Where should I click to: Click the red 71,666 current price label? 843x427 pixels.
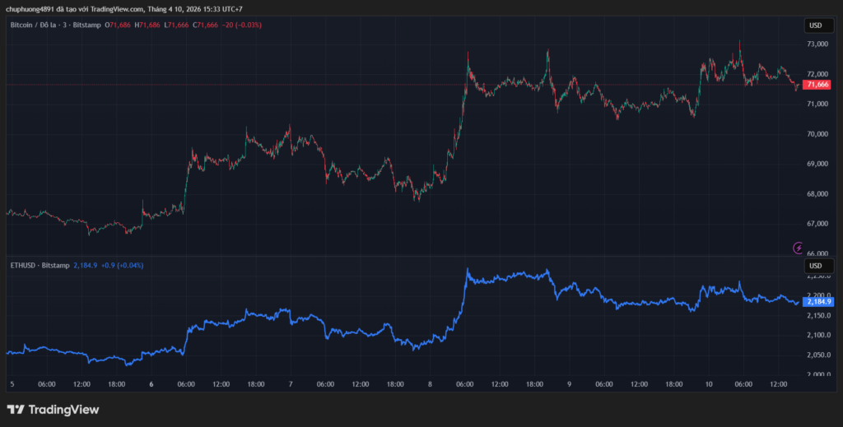point(817,85)
